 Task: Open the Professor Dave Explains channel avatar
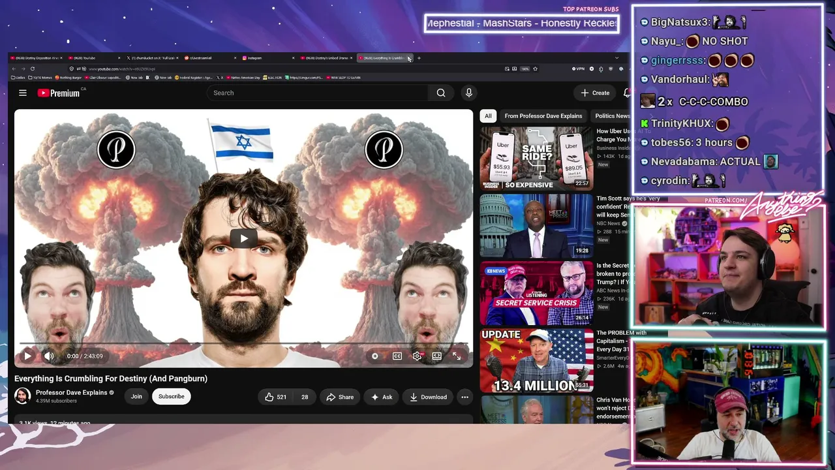(x=23, y=396)
